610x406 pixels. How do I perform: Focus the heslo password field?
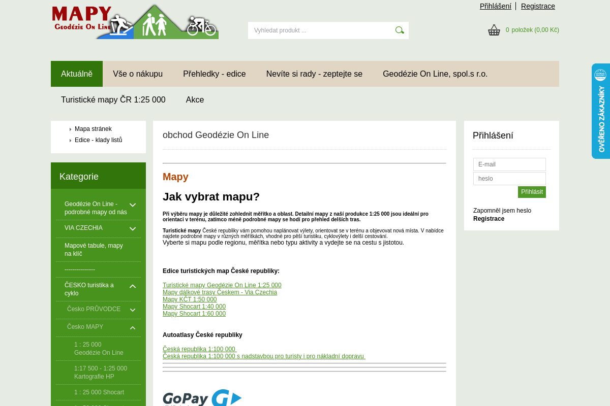pyautogui.click(x=509, y=179)
